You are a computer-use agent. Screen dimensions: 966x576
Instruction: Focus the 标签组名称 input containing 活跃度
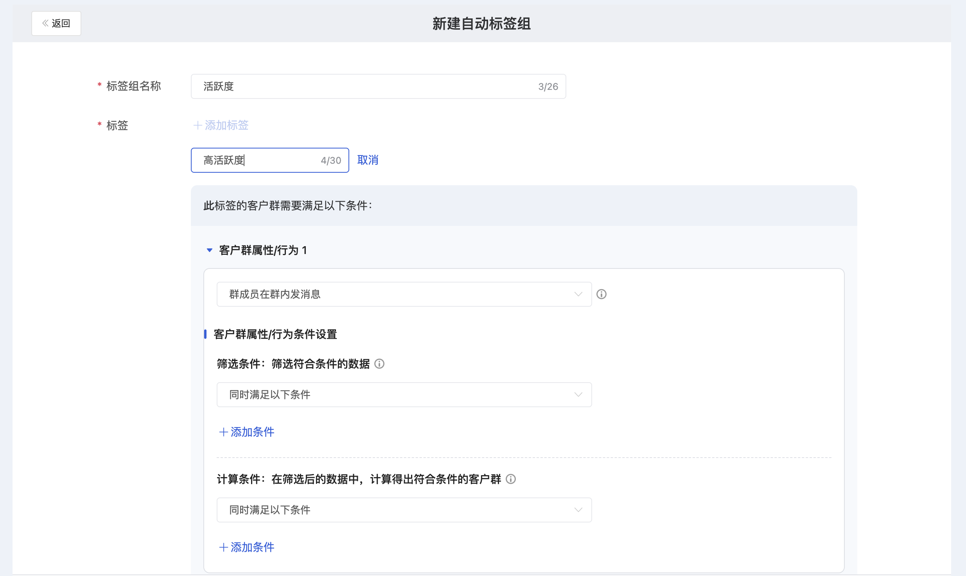pos(378,86)
